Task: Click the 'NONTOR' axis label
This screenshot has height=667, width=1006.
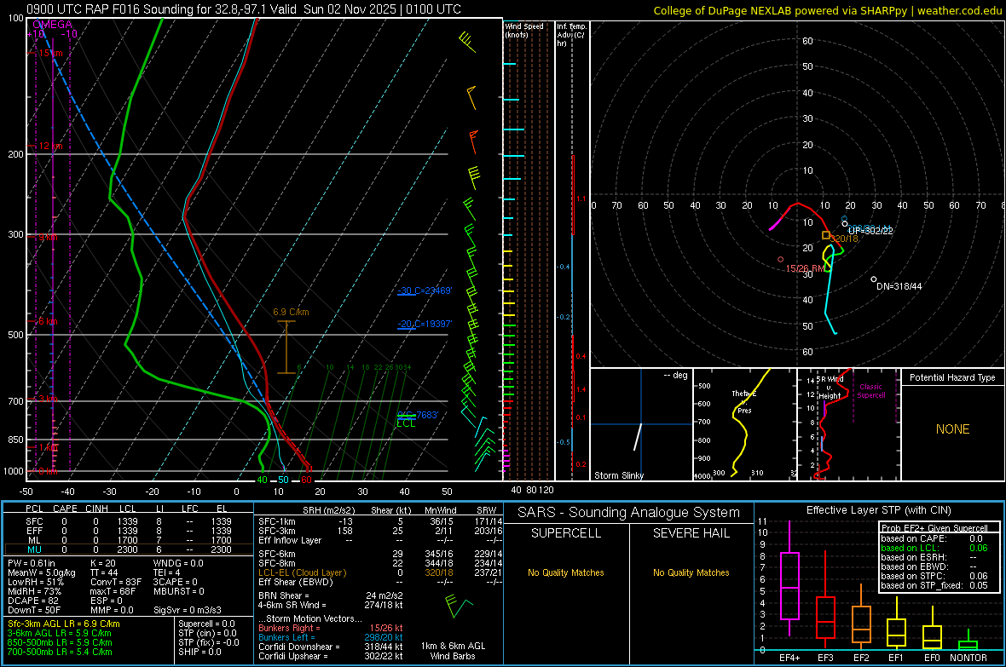Action: 968,658
